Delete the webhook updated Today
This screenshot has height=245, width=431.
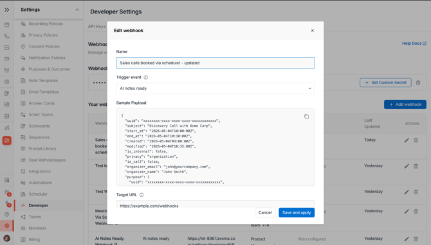tap(416, 140)
